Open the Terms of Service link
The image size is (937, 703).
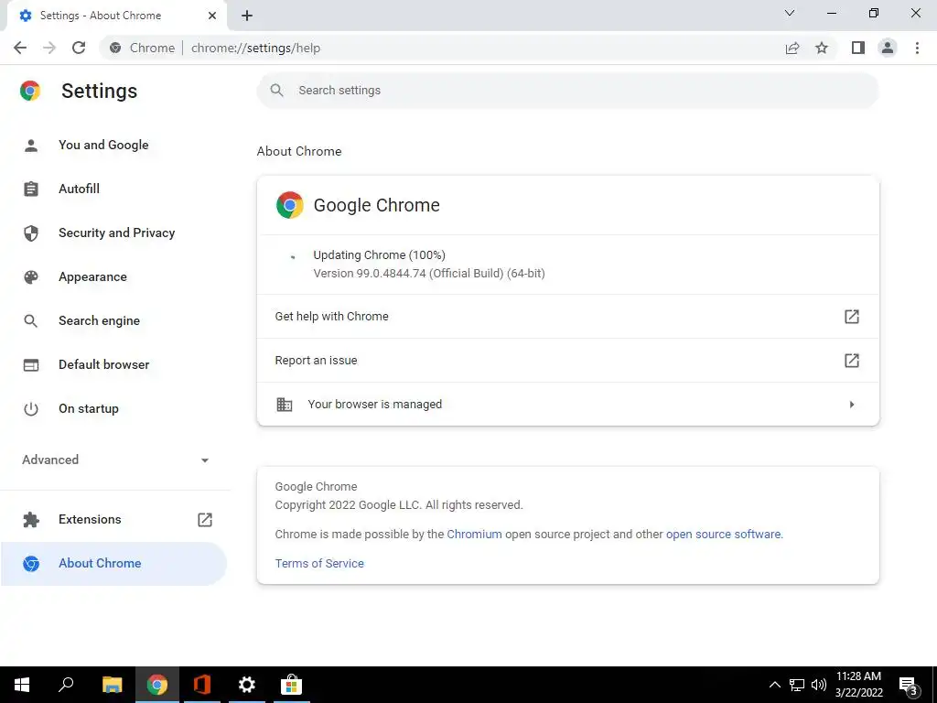pos(319,563)
